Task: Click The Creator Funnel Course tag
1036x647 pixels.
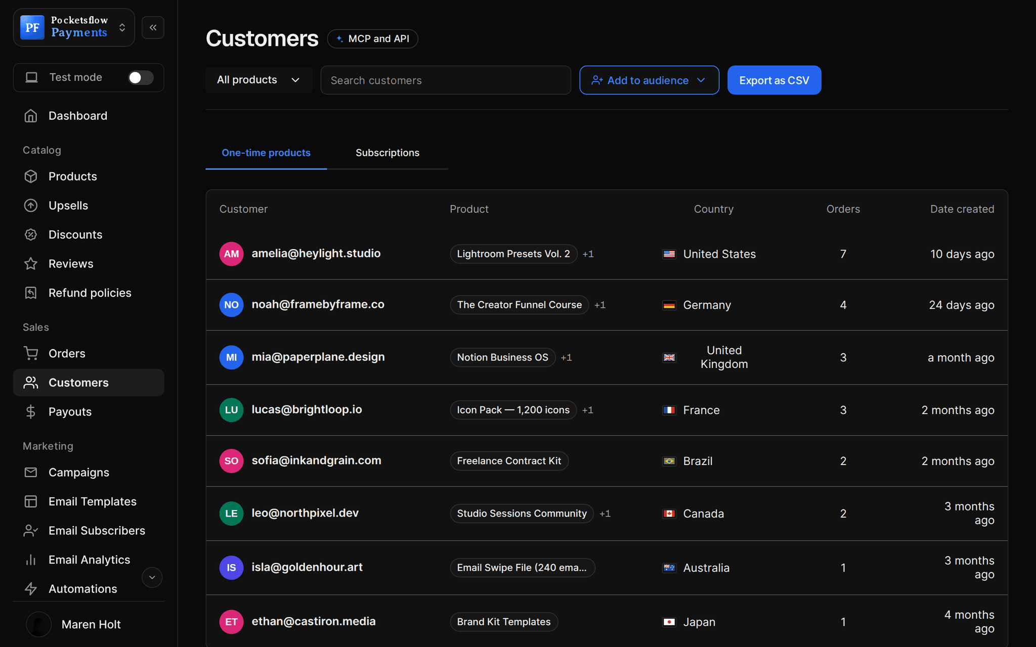Action: click(x=520, y=305)
